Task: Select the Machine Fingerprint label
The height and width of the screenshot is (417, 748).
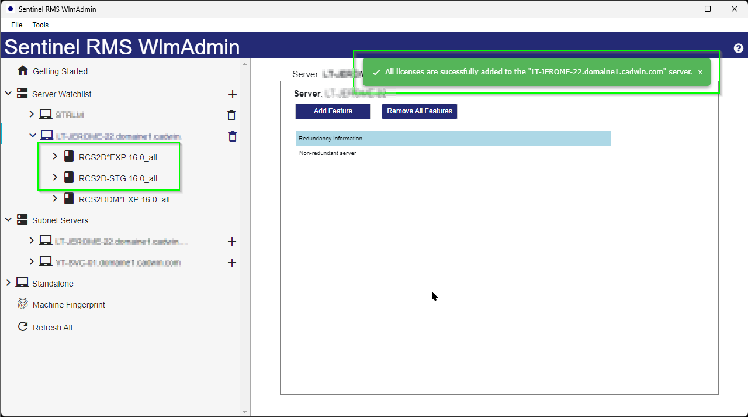Action: pyautogui.click(x=69, y=305)
